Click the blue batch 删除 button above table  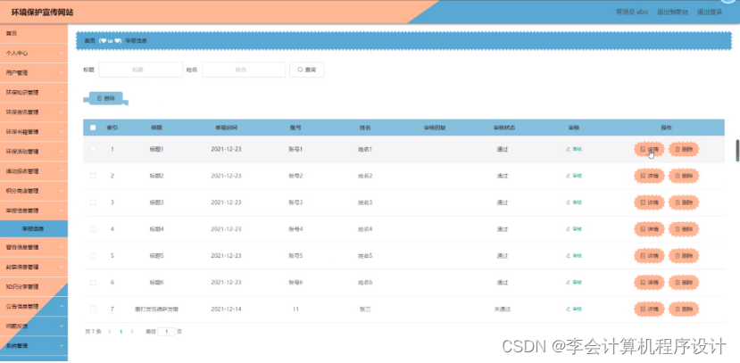point(105,98)
